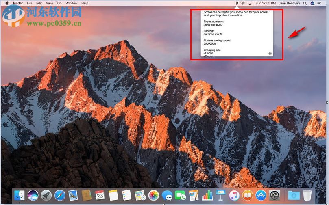Open the Go menu
The width and height of the screenshot is (329, 205).
coord(59,3)
